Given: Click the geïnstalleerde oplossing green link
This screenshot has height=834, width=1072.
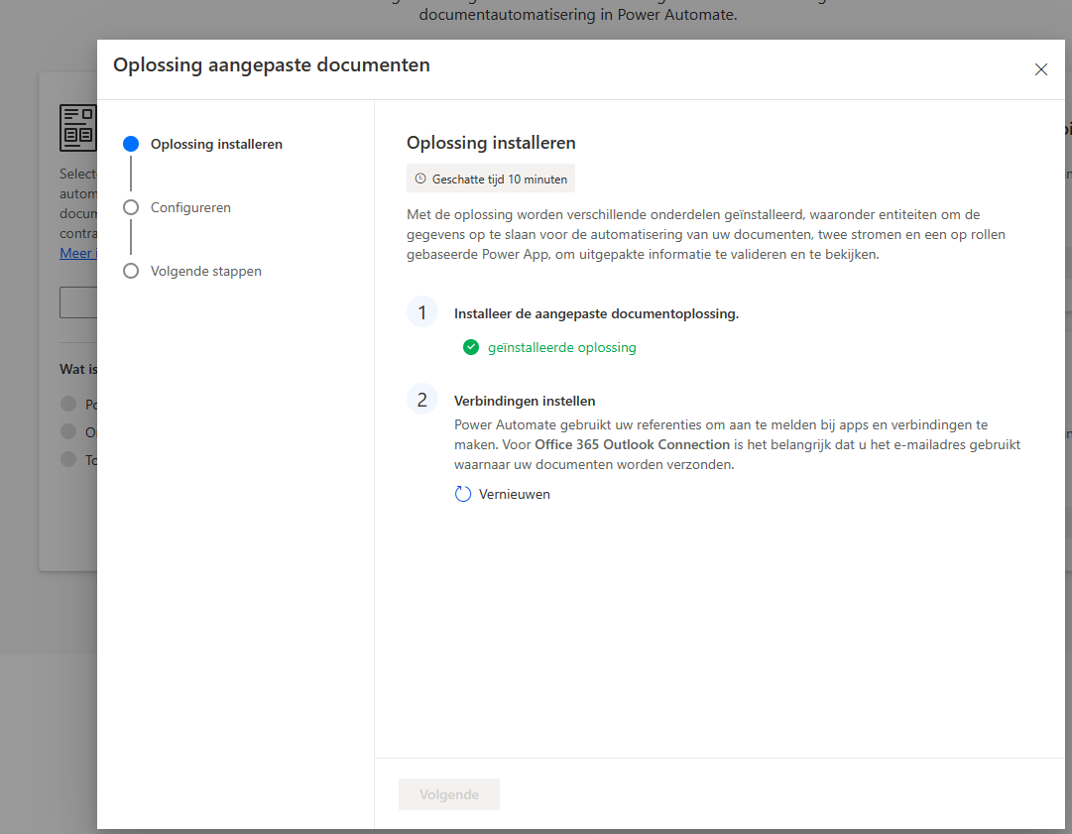Looking at the screenshot, I should 561,347.
